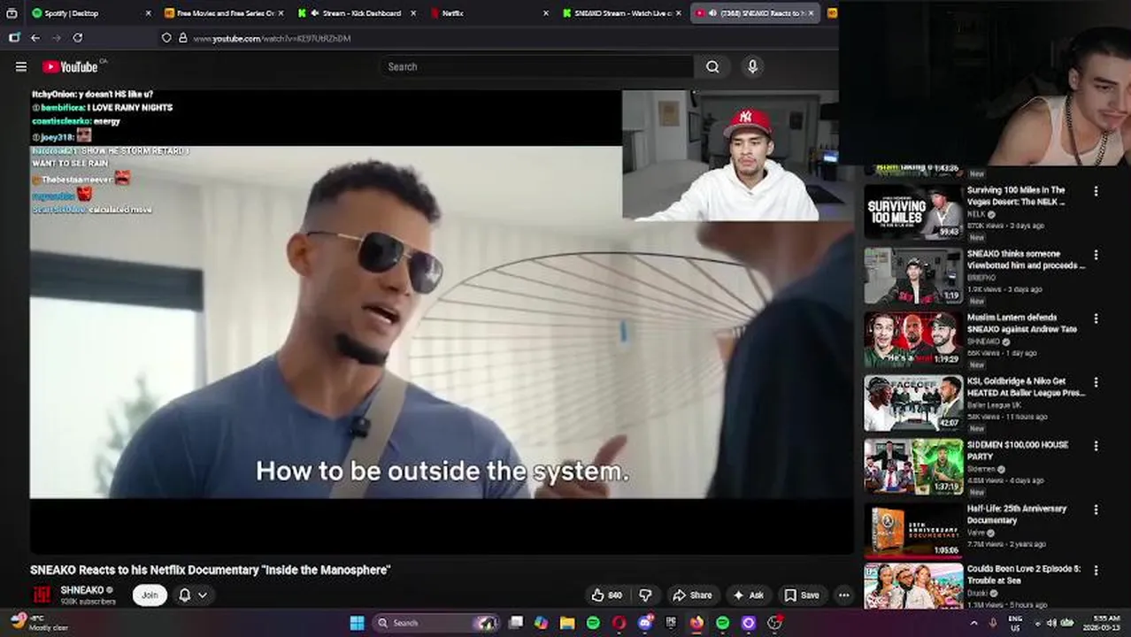The height and width of the screenshot is (637, 1131).
Task: Open SIDEMEN $100,000 HOUSE PARTY title
Action: (x=1018, y=450)
